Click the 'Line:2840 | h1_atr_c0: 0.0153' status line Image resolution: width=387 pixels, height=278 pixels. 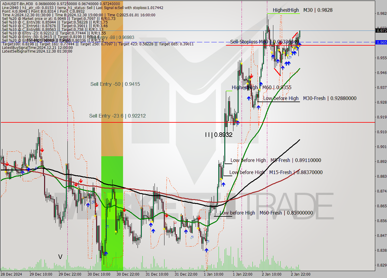(83, 8)
